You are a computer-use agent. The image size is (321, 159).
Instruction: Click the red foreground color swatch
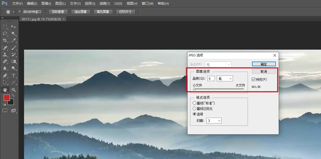click(7, 98)
